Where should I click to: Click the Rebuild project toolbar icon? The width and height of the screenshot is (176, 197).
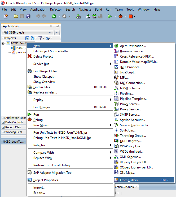point(94,16)
